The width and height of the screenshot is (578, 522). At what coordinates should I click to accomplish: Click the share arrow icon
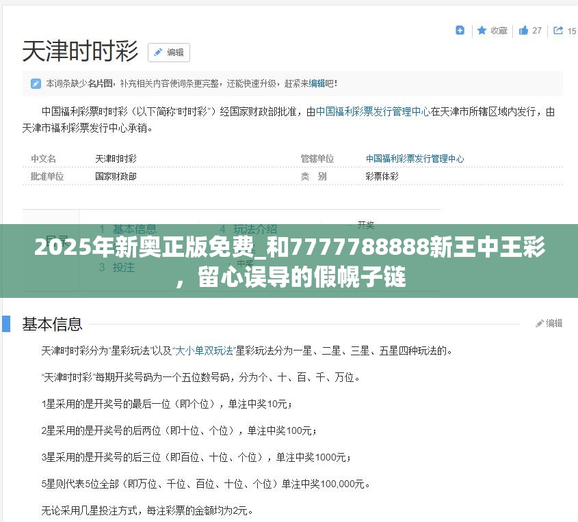point(558,30)
